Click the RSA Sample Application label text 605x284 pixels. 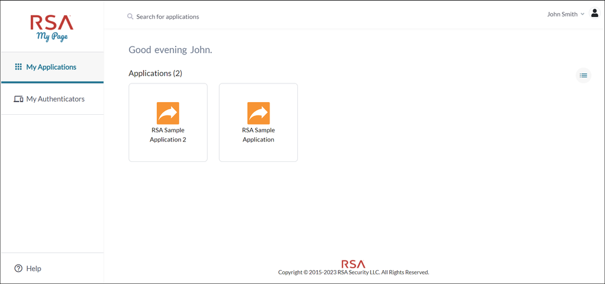259,135
